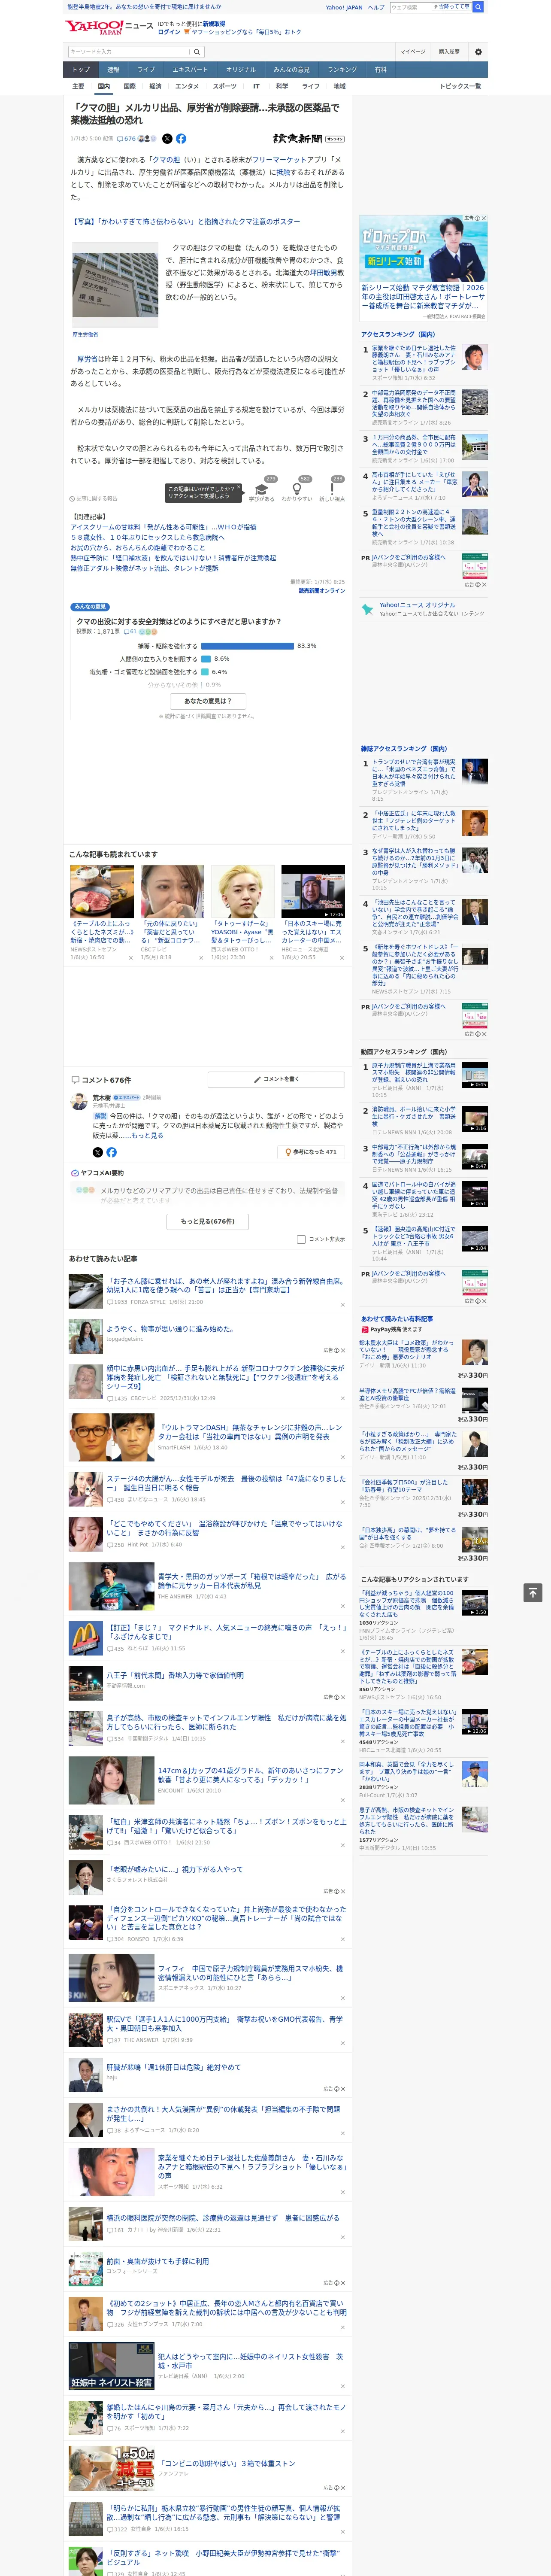The width and height of the screenshot is (551, 2576).
Task: Open 八王子「前代未聞」番地入力 article
Action: pyautogui.click(x=175, y=1675)
